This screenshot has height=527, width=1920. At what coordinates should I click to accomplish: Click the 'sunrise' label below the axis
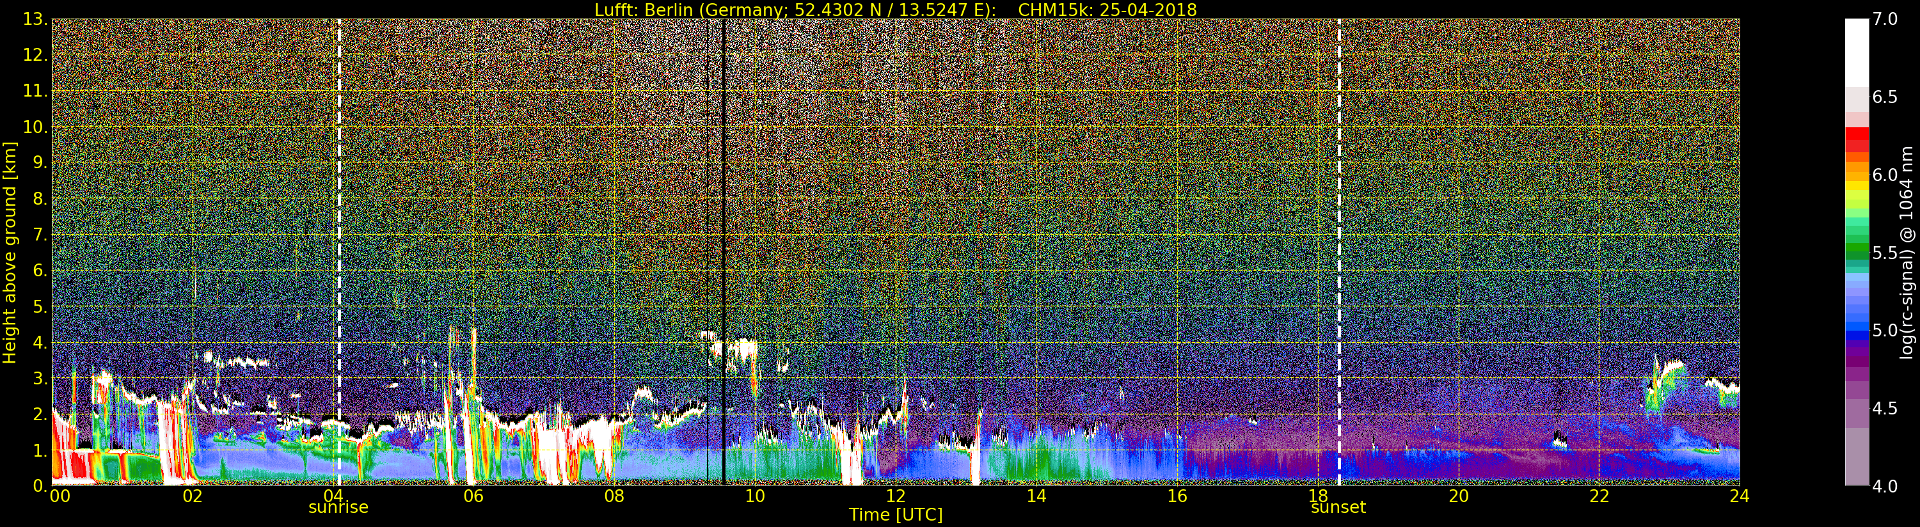(338, 508)
